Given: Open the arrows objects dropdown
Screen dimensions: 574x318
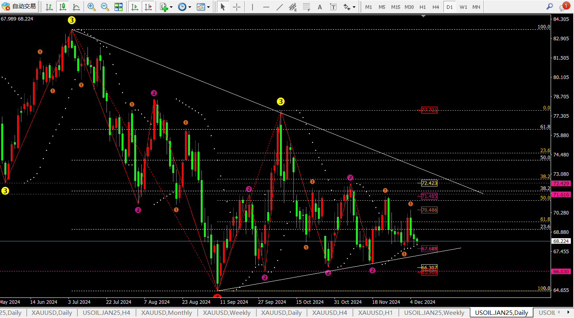Looking at the screenshot, I should [x=349, y=7].
